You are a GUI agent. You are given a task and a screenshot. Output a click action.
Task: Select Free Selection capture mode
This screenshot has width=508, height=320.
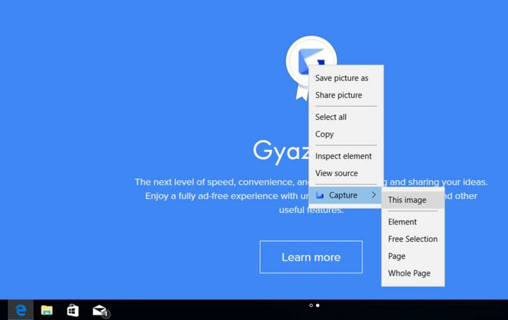tap(413, 239)
